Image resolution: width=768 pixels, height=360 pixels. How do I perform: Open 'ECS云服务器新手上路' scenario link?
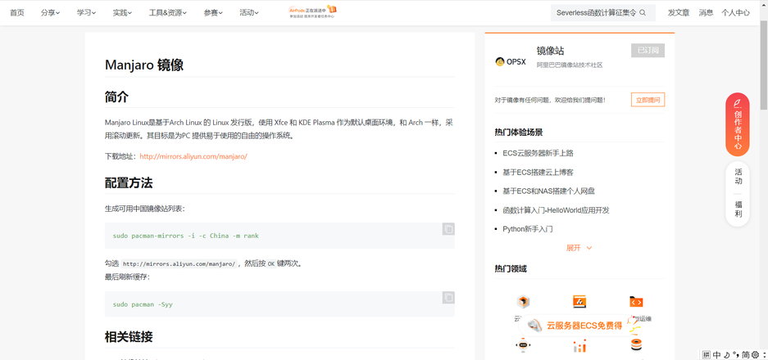coord(538,153)
